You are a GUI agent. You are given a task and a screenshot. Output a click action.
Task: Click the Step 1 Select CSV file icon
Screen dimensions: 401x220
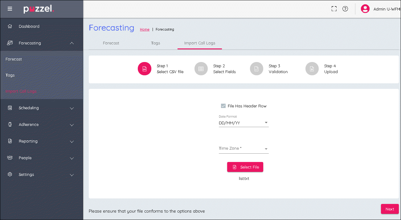coord(144,69)
